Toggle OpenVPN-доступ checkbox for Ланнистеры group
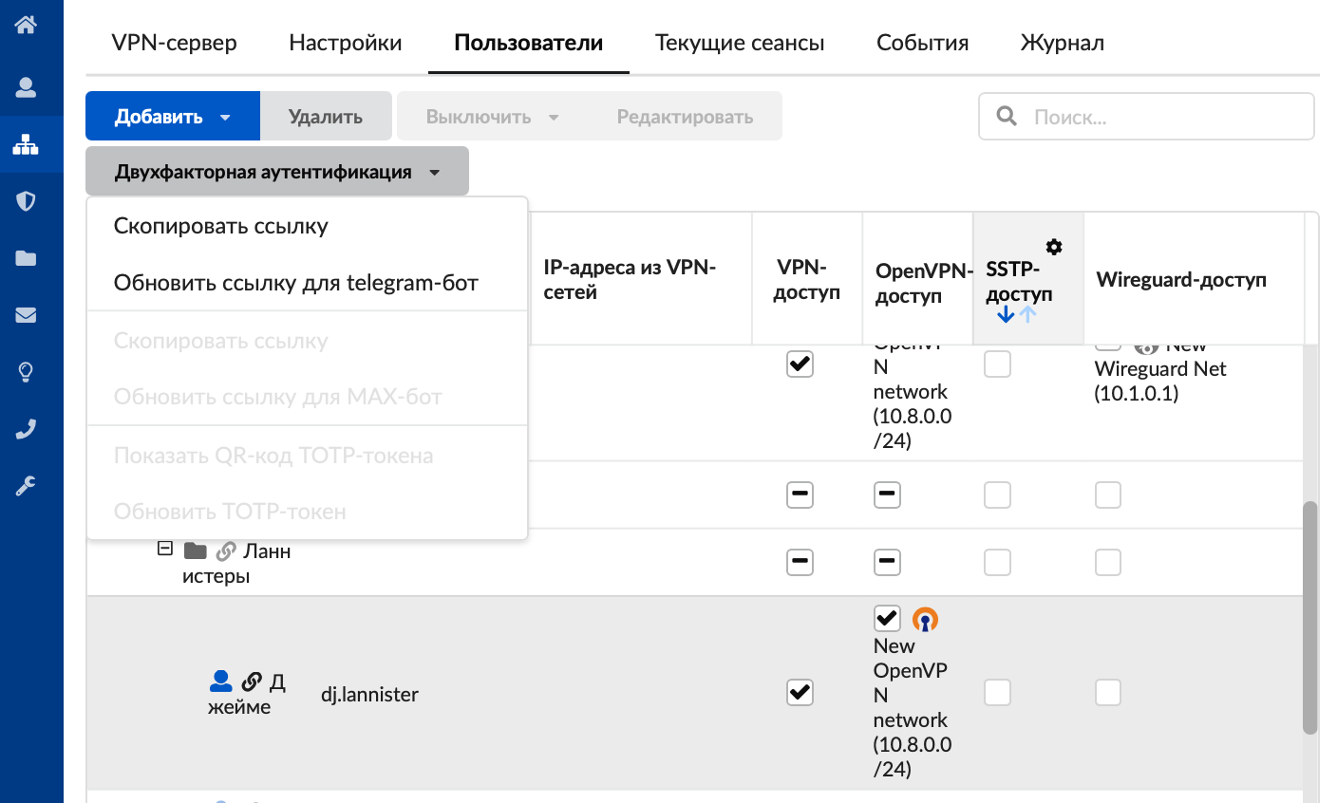1337x803 pixels. [887, 562]
